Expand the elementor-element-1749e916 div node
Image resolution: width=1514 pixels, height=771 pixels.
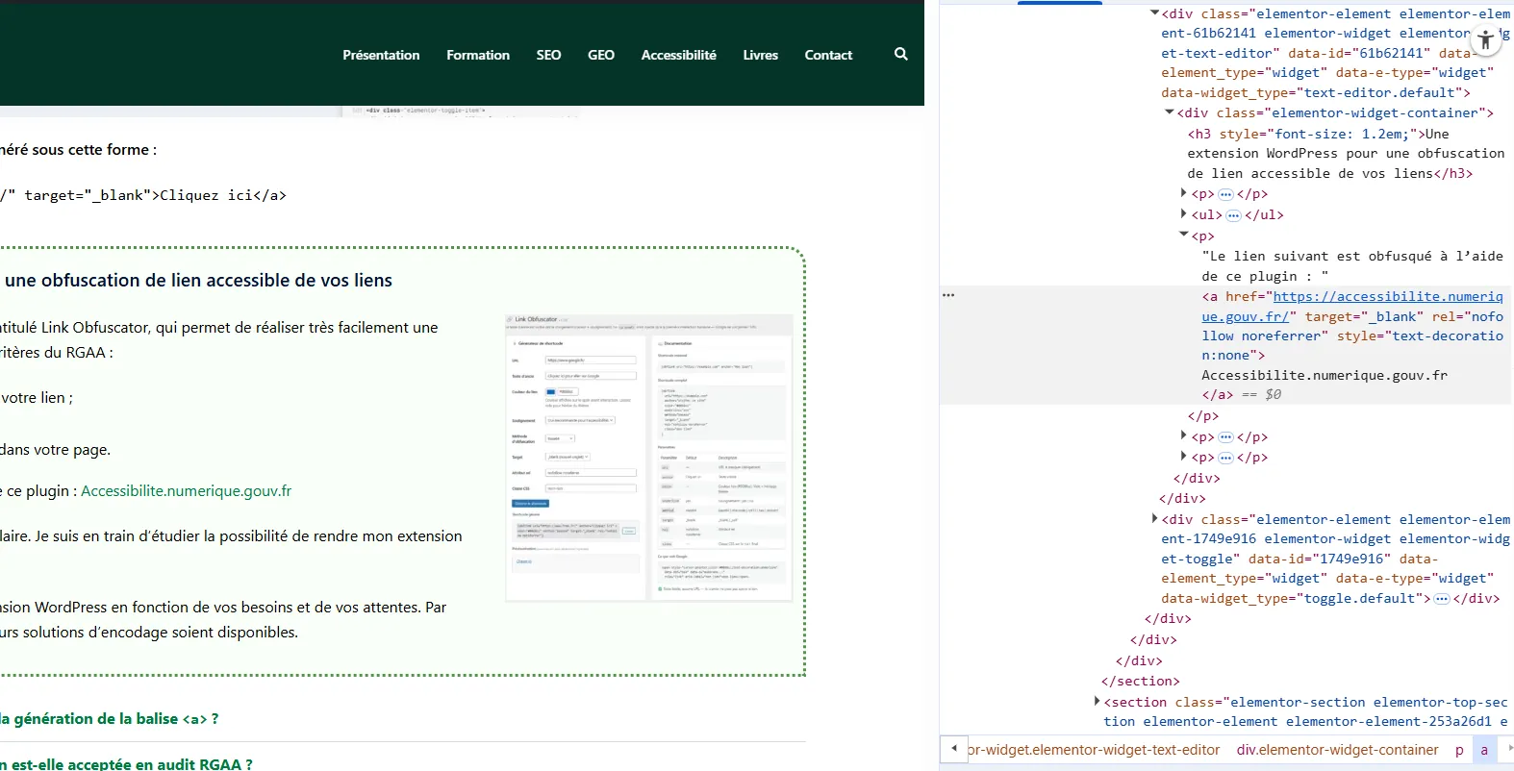pos(1154,519)
